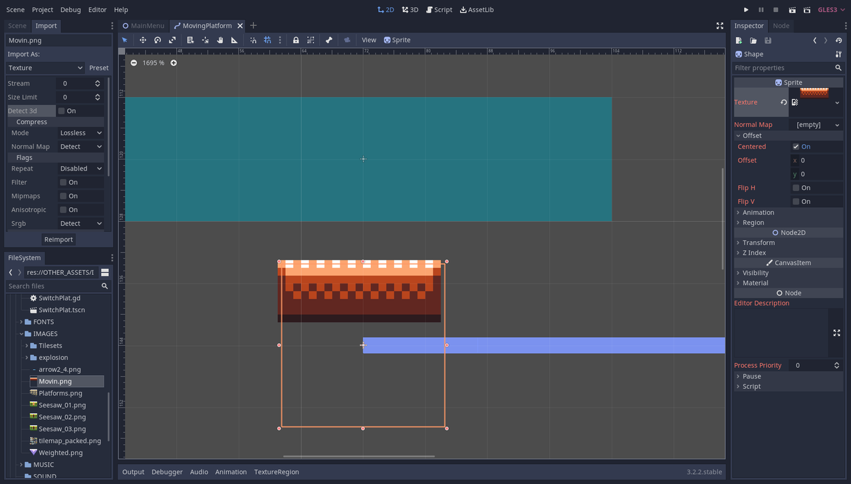This screenshot has height=484, width=851.
Task: Toggle the Detect 3d checkbox
Action: coord(61,111)
